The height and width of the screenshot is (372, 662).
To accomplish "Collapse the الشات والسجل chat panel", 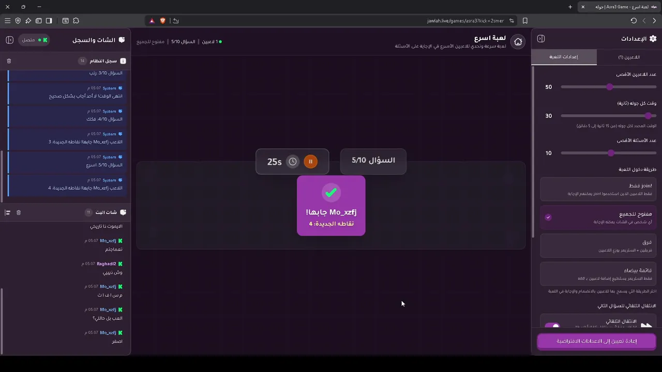I will click(x=9, y=40).
